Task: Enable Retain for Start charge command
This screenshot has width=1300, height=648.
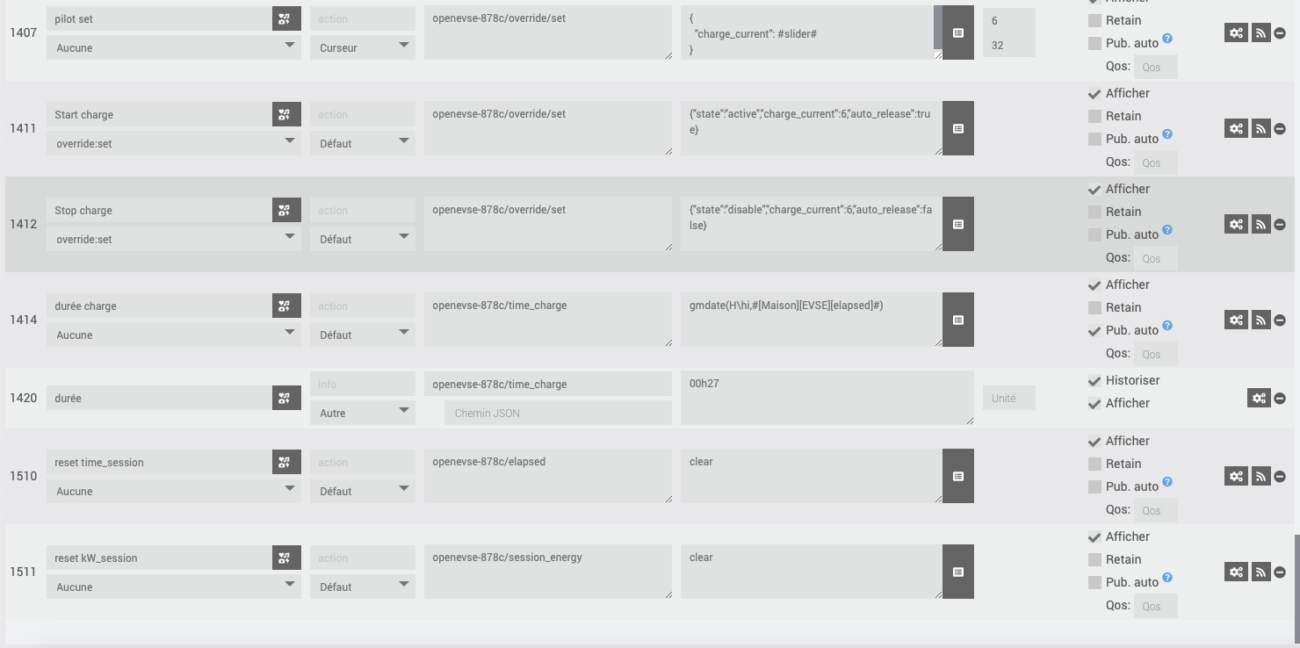Action: 1094,116
